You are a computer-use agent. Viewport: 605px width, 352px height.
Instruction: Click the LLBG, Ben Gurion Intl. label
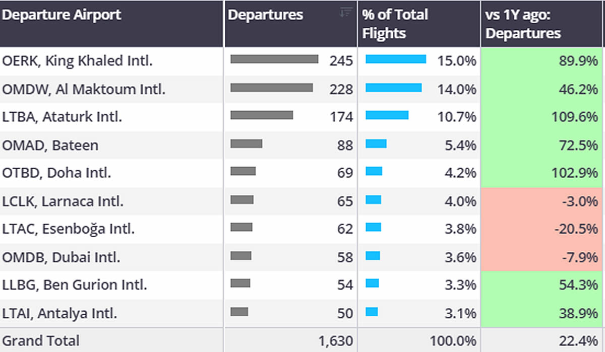[75, 286]
